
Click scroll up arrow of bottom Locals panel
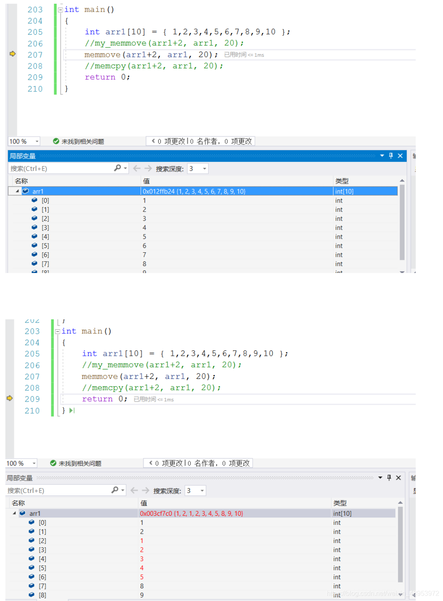(400, 503)
